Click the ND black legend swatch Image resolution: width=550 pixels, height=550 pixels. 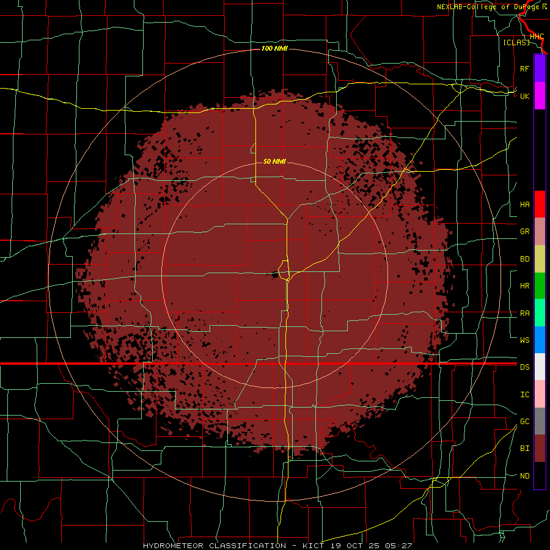(540, 475)
